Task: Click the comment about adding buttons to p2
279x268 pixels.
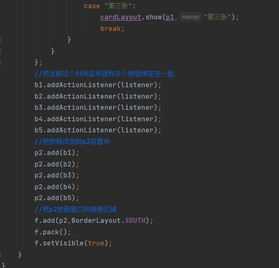Action: (x=72, y=141)
